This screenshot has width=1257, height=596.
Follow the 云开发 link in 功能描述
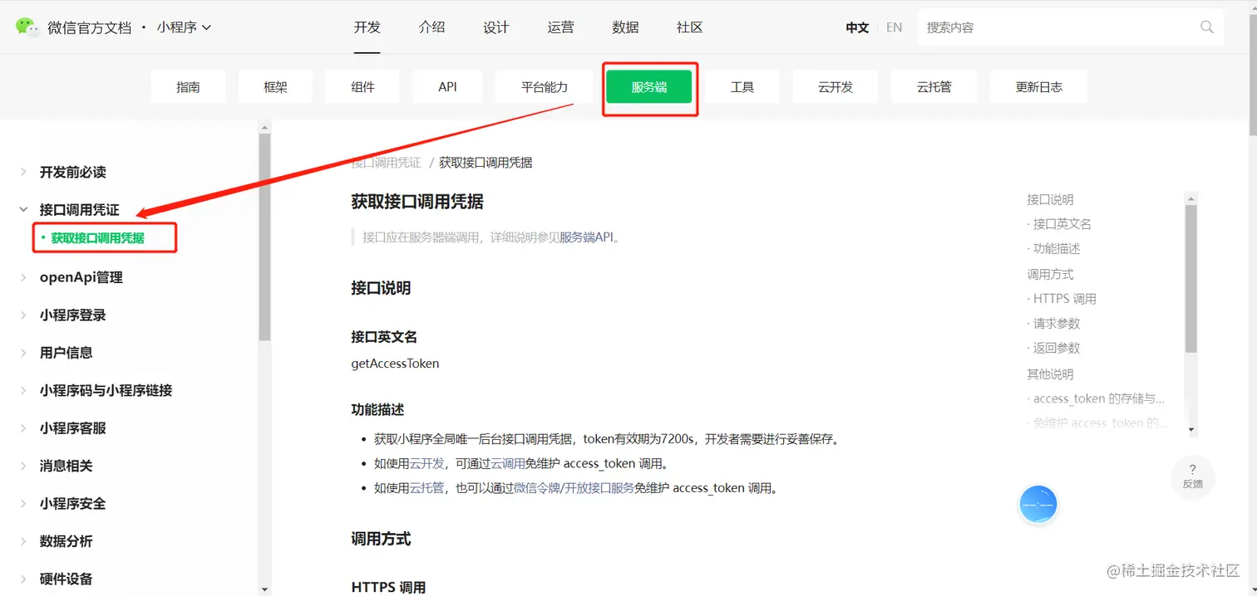pyautogui.click(x=427, y=464)
